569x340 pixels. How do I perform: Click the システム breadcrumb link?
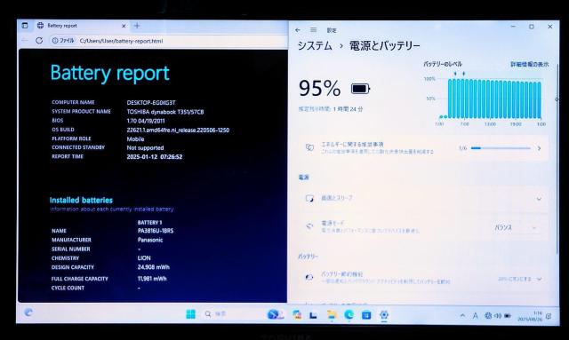pyautogui.click(x=315, y=45)
